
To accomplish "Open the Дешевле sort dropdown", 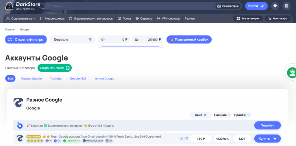I will coord(72,39).
